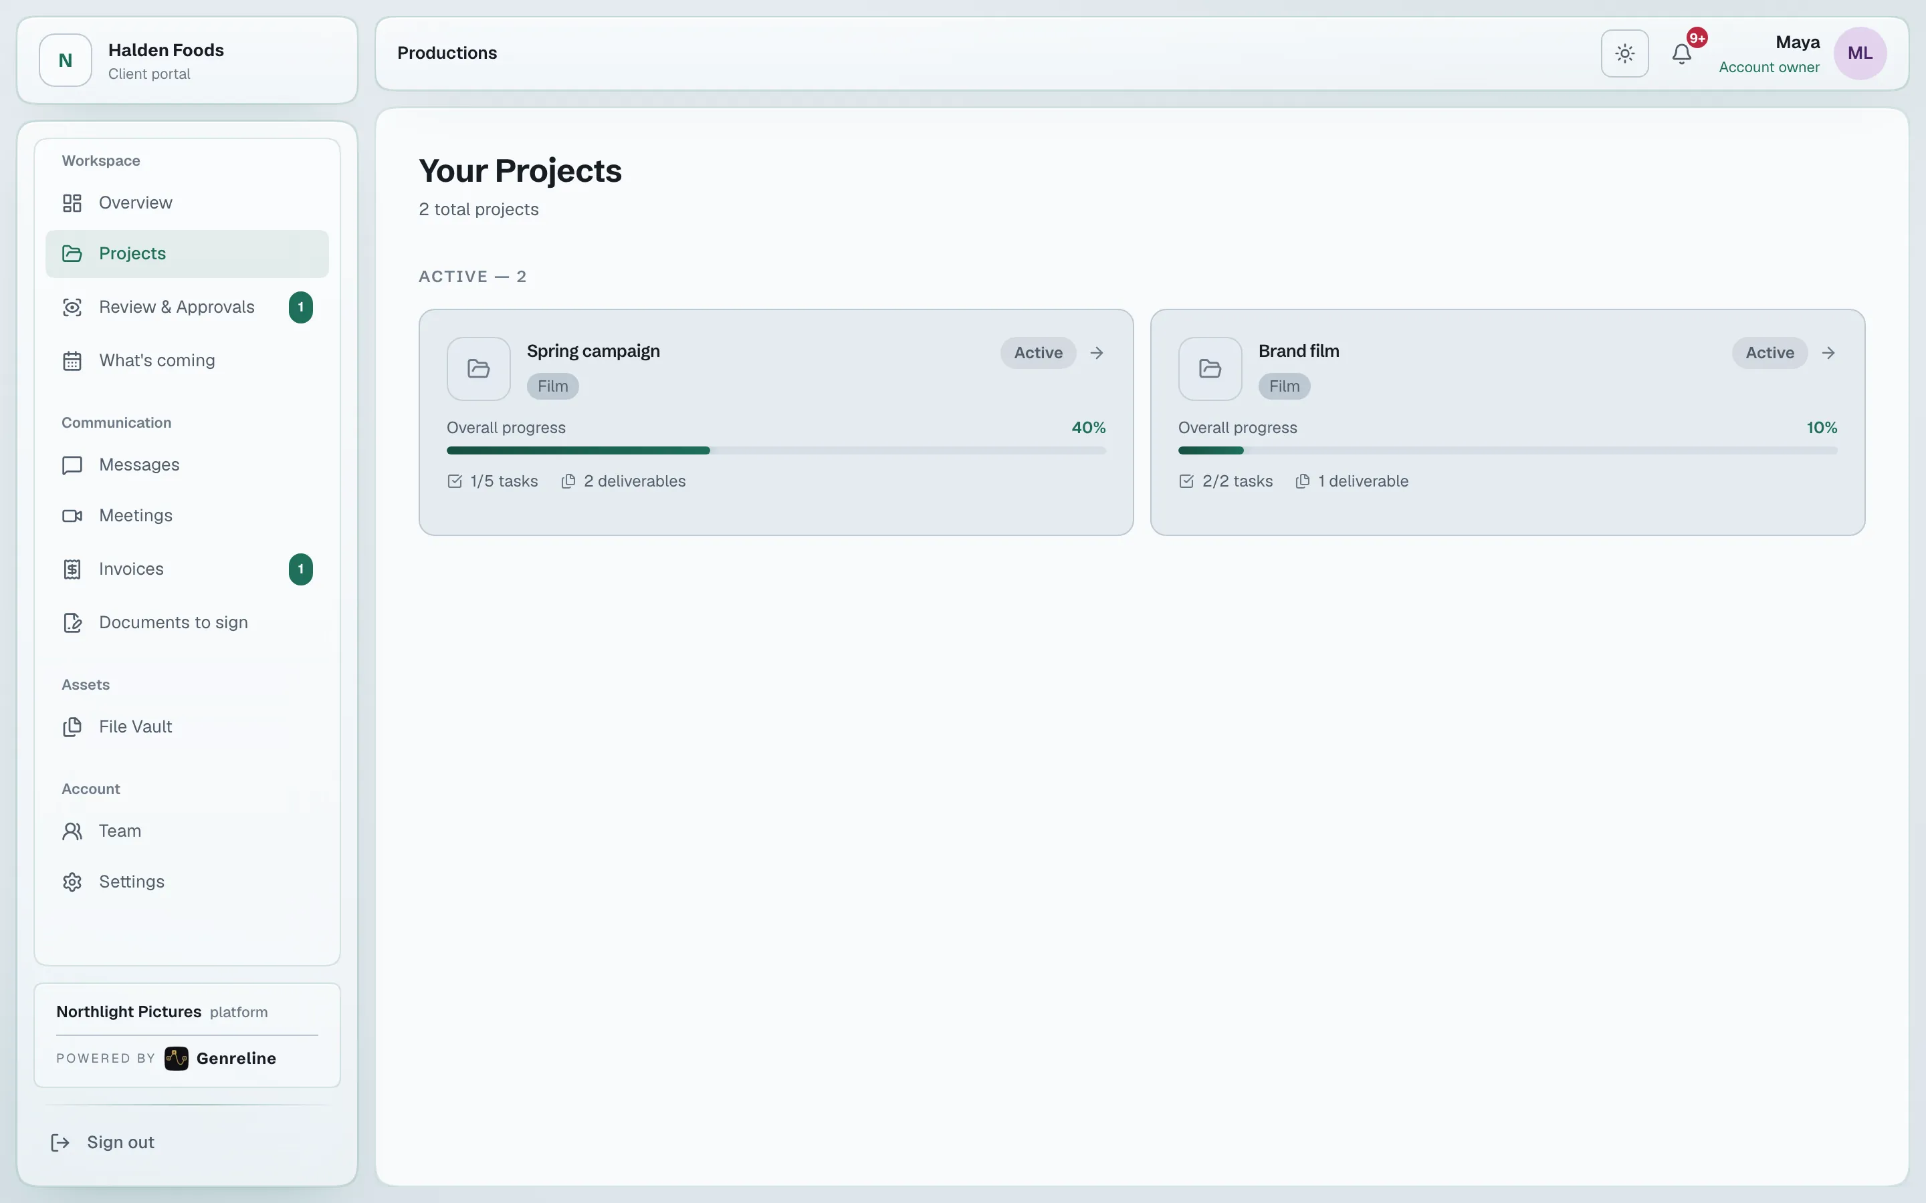Open Spring campaign via its arrow
1926x1203 pixels.
point(1097,352)
